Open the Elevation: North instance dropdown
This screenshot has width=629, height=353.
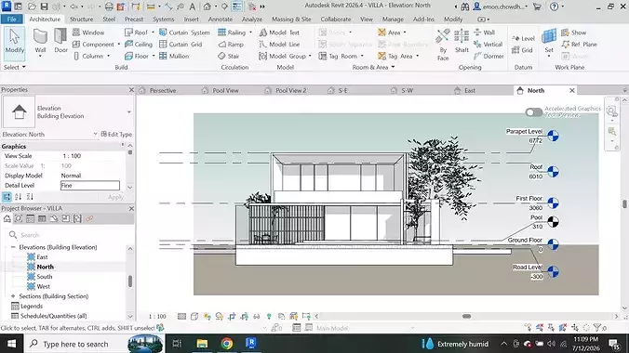click(x=95, y=134)
